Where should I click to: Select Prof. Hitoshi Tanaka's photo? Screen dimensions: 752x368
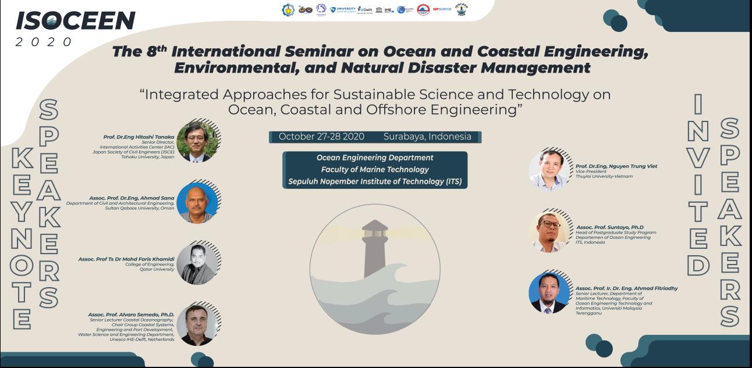pos(197,142)
